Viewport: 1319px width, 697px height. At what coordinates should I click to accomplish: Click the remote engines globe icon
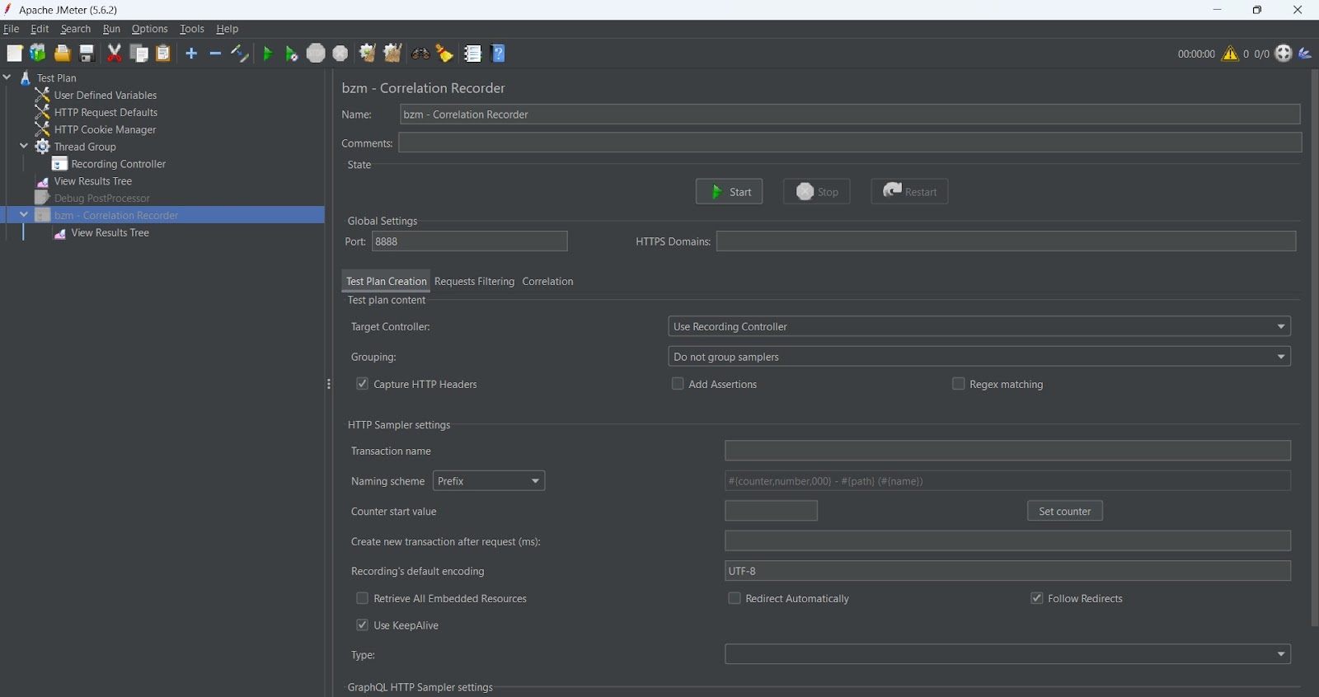[x=1284, y=54]
